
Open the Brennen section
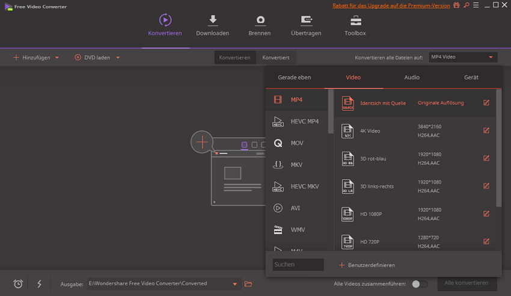pyautogui.click(x=260, y=25)
